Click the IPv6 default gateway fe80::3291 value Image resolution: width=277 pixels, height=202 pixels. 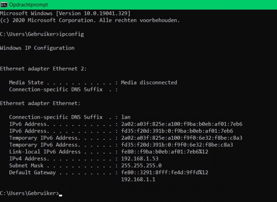coord(165,173)
